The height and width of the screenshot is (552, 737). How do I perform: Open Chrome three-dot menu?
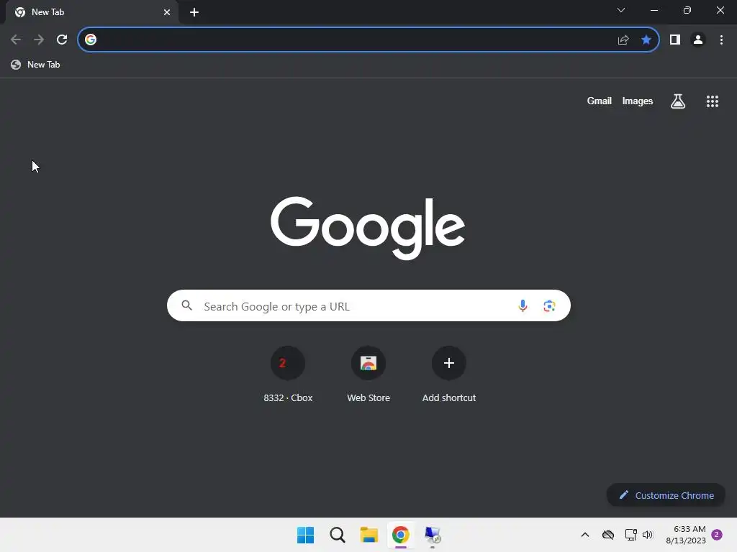[721, 40]
